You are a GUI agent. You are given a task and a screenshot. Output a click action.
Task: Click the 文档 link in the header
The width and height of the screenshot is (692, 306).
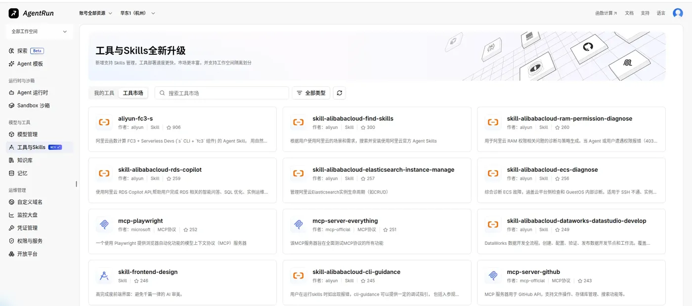coord(629,13)
